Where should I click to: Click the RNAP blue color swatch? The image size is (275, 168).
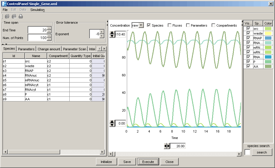[x=268, y=38]
